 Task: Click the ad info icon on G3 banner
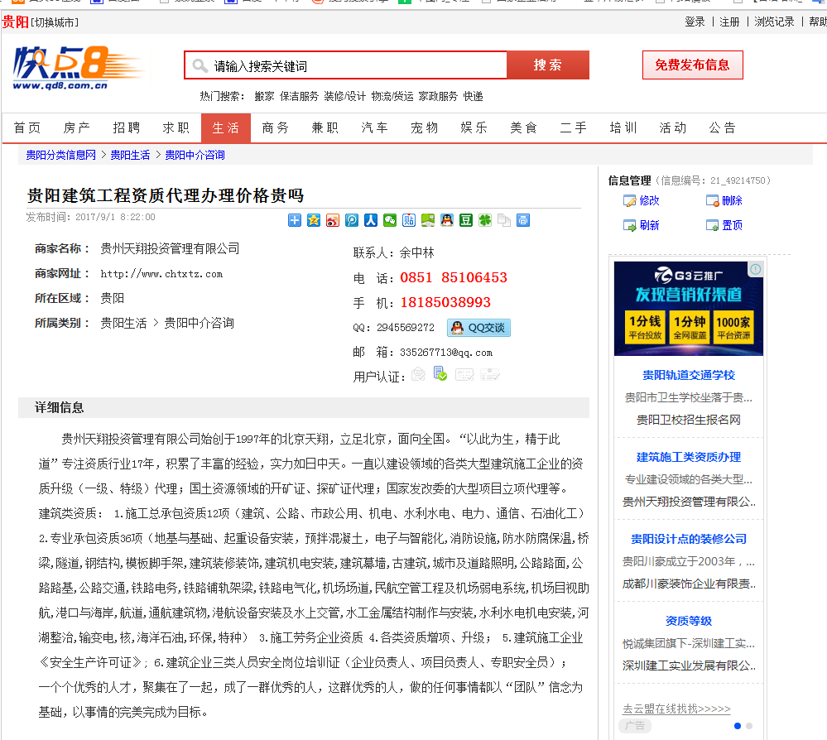point(755,269)
